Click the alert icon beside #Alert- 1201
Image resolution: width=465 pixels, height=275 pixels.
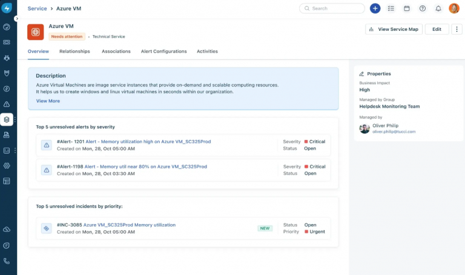click(x=46, y=145)
